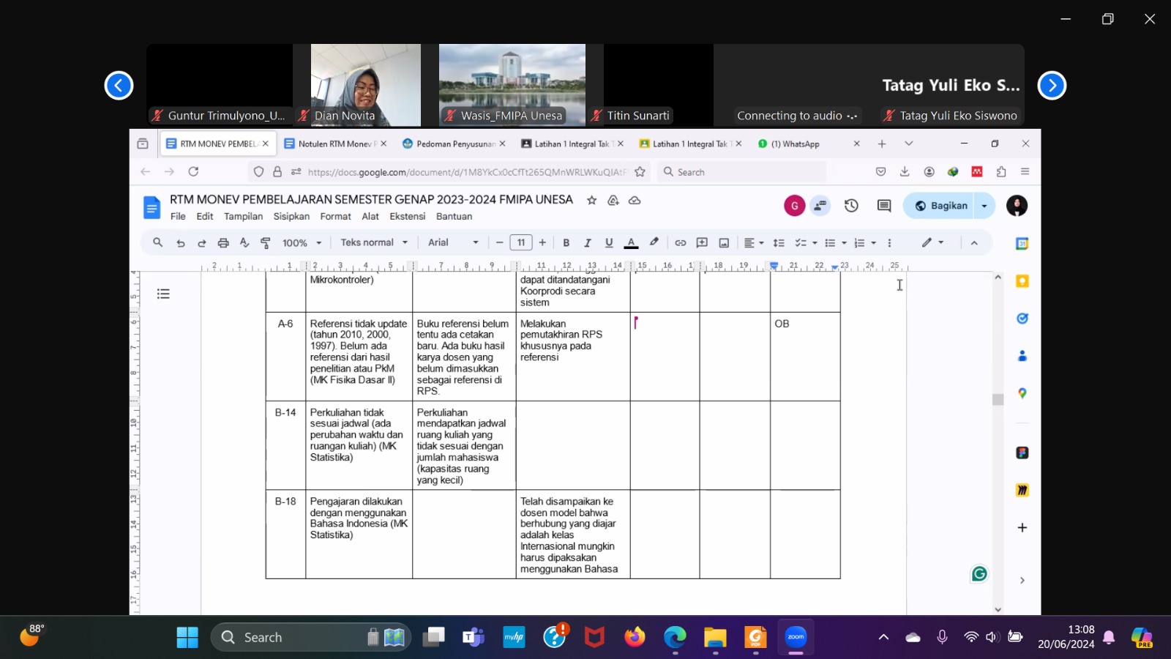
Task: Open the text color picker
Action: click(631, 243)
